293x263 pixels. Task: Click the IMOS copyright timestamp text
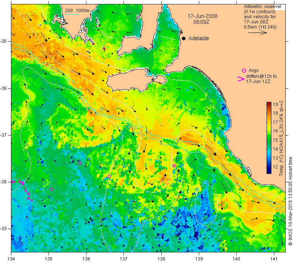click(290, 201)
